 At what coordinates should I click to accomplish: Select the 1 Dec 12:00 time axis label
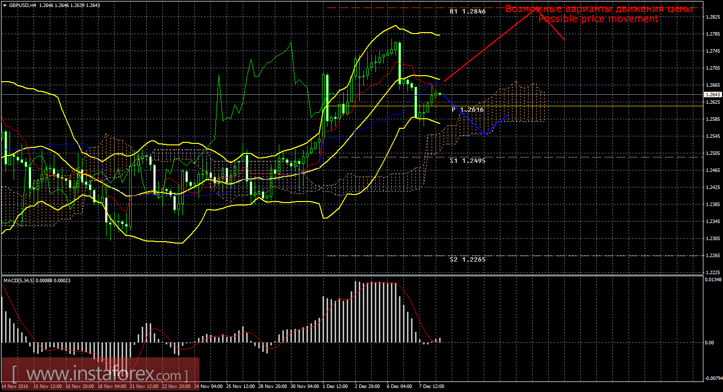click(x=336, y=387)
